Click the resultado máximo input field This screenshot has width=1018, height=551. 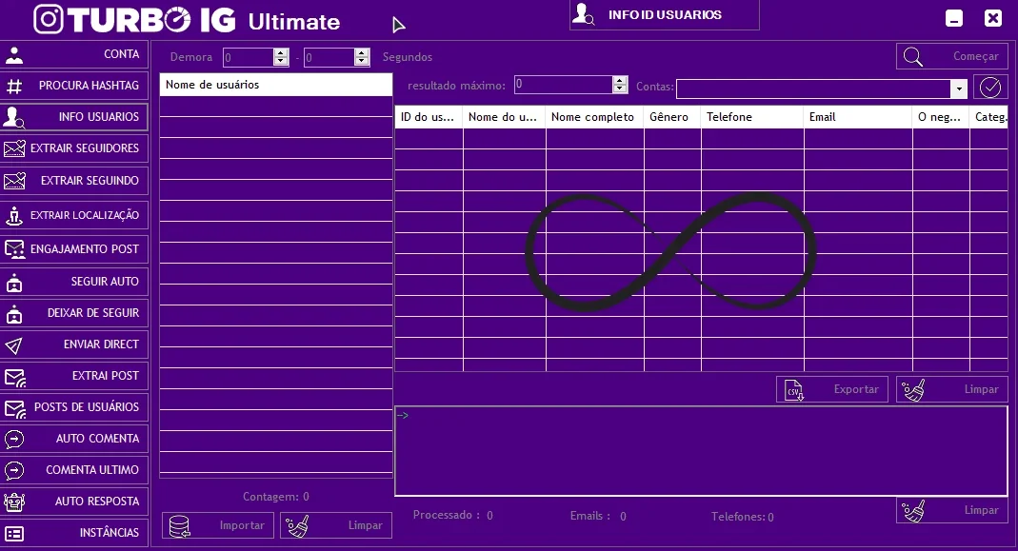564,85
